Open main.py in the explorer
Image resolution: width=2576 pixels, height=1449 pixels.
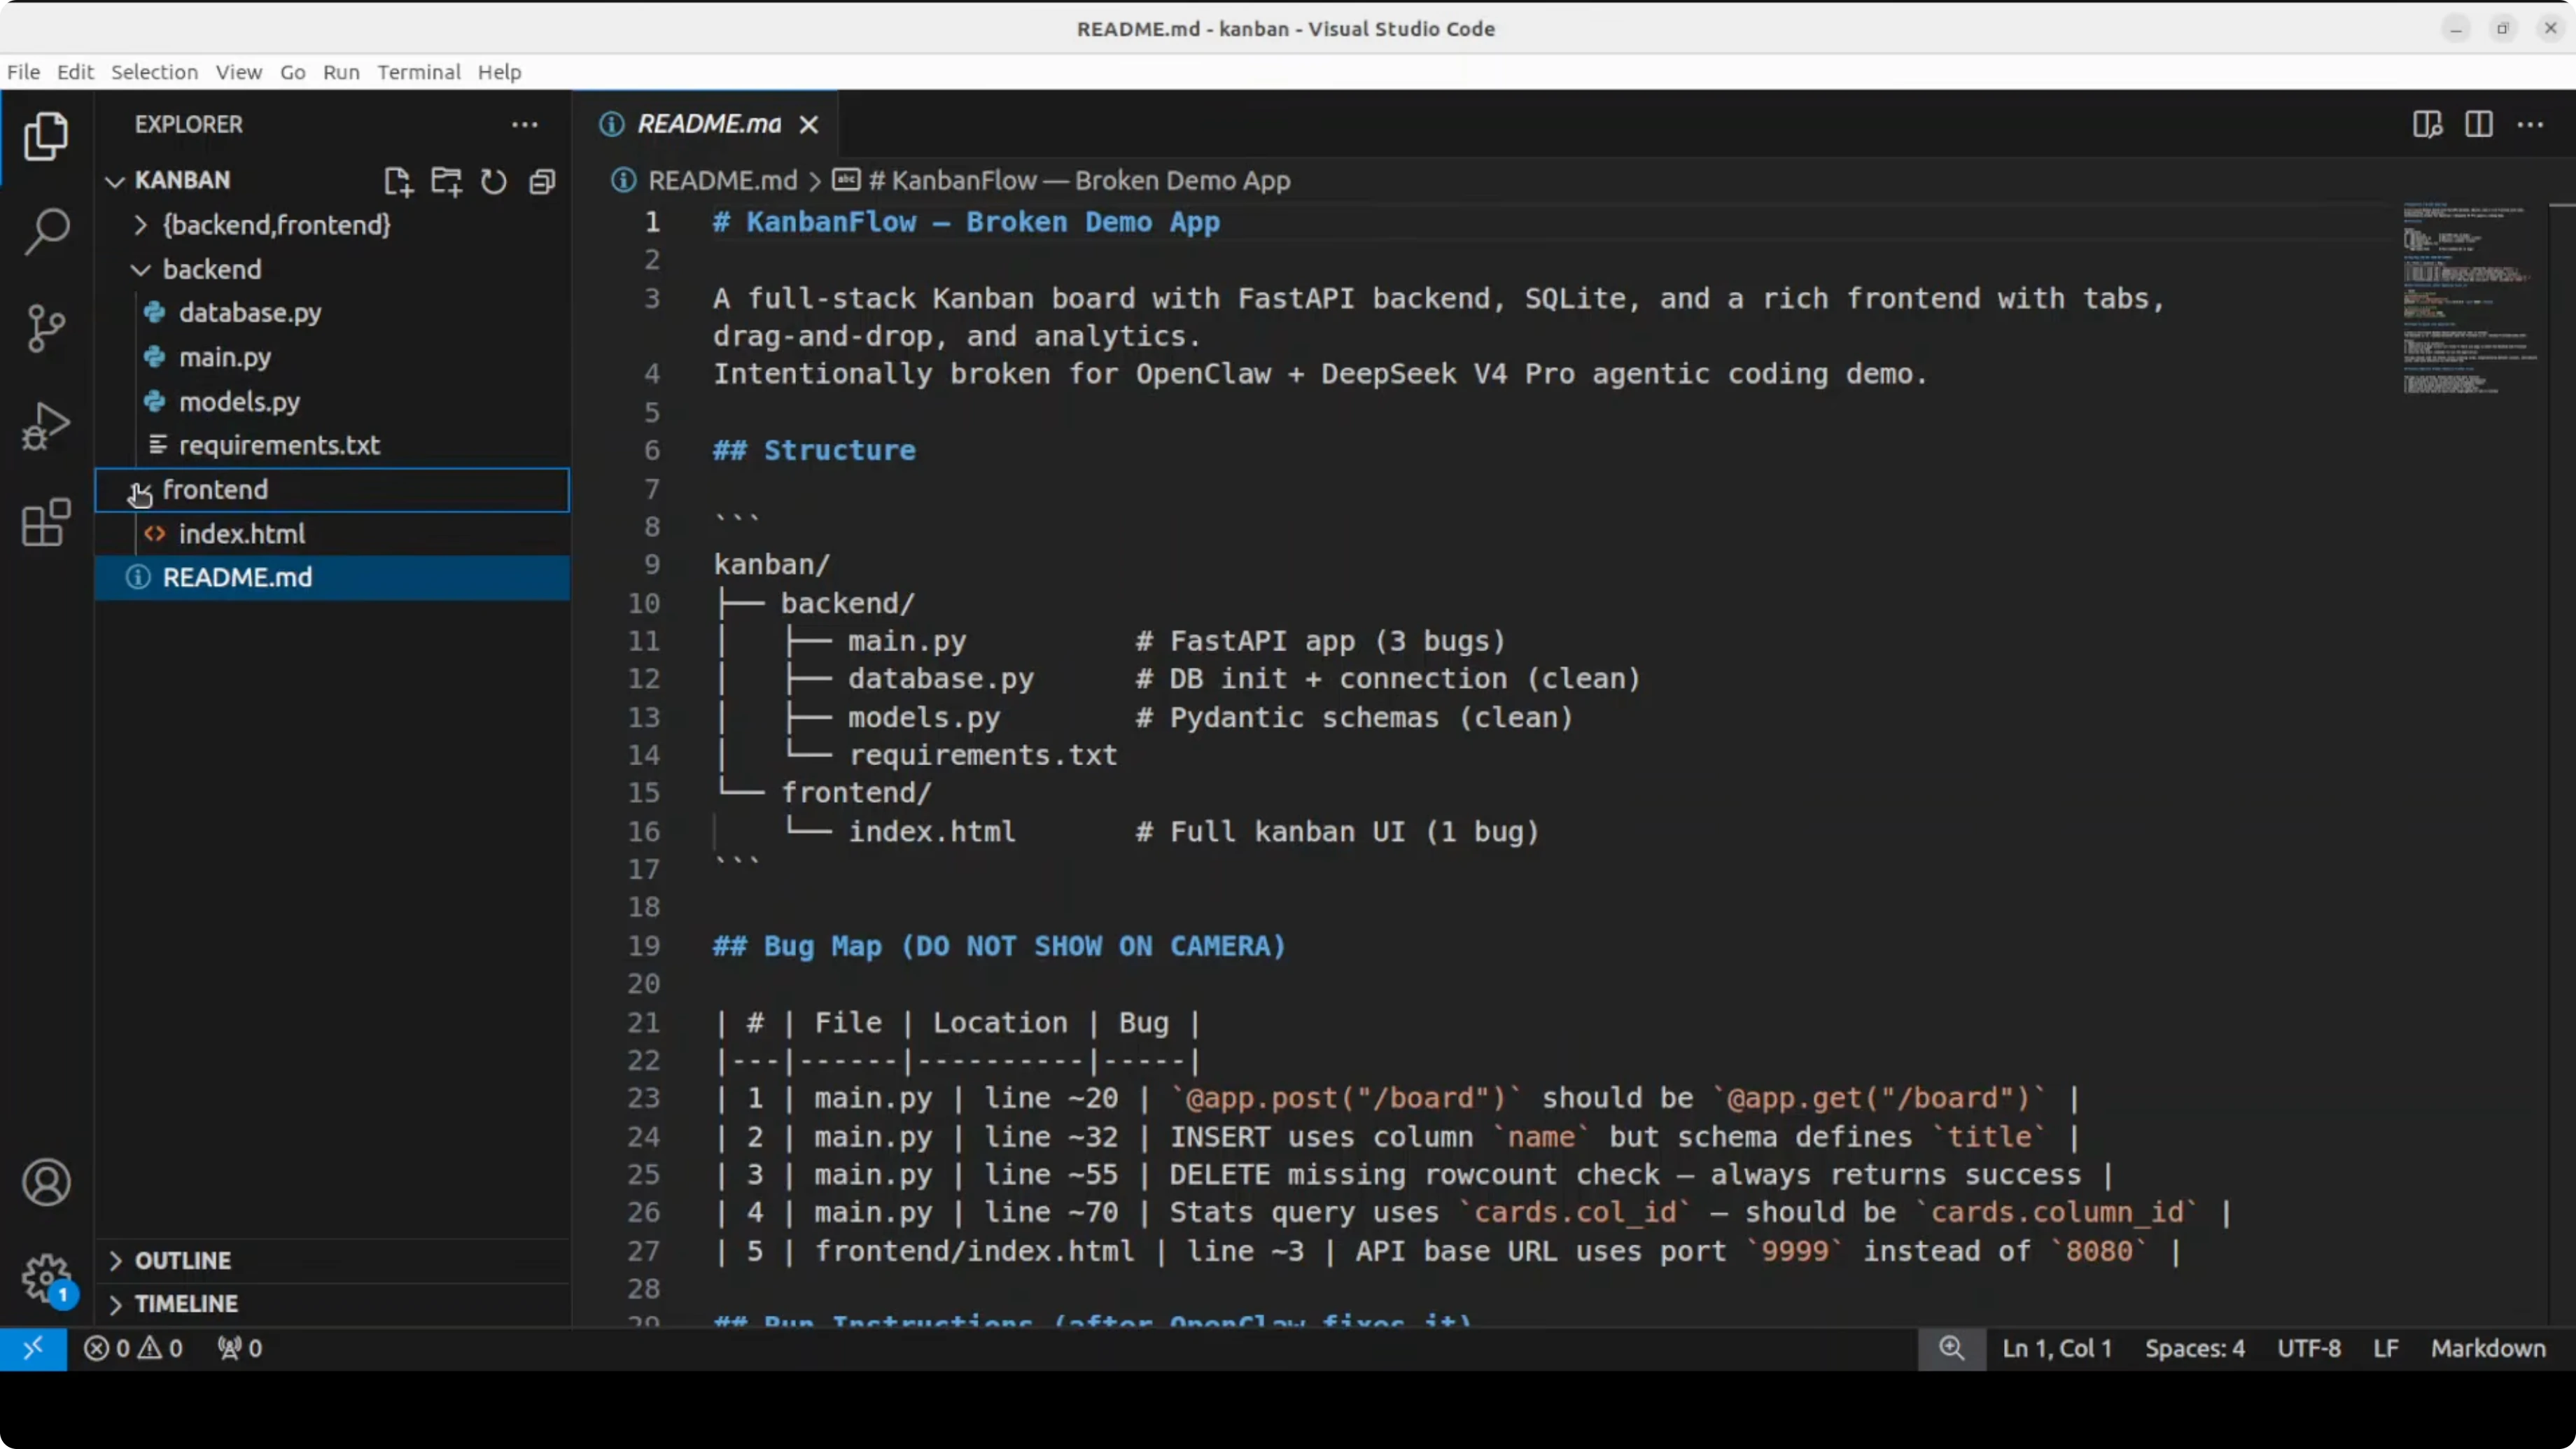pos(225,357)
